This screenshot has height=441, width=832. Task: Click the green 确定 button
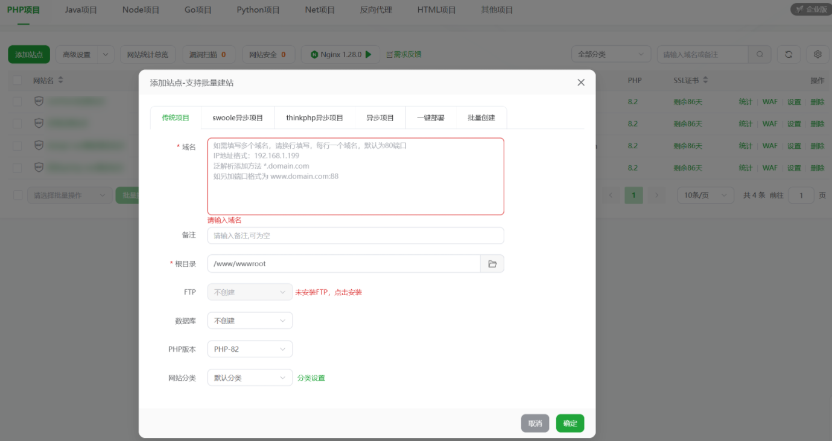pos(570,424)
